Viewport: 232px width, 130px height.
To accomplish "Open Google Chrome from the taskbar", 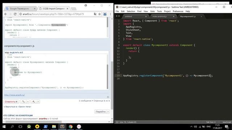I will click(71, 127).
